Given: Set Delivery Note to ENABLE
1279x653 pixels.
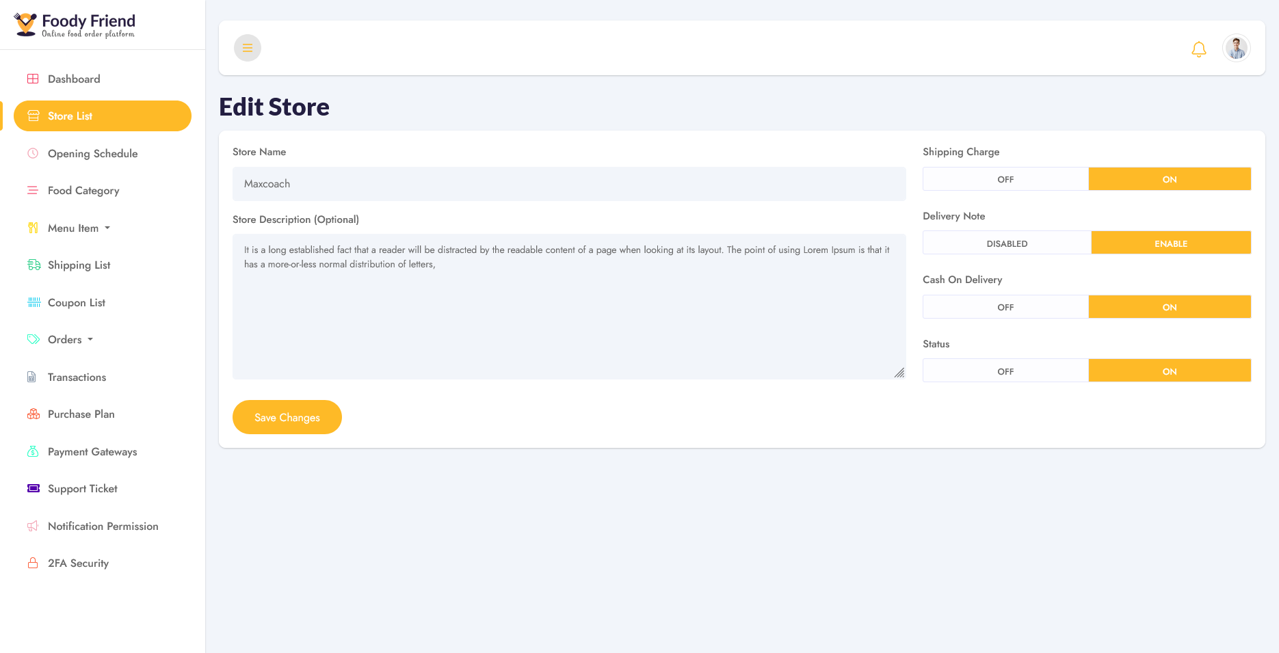Looking at the screenshot, I should [1171, 243].
